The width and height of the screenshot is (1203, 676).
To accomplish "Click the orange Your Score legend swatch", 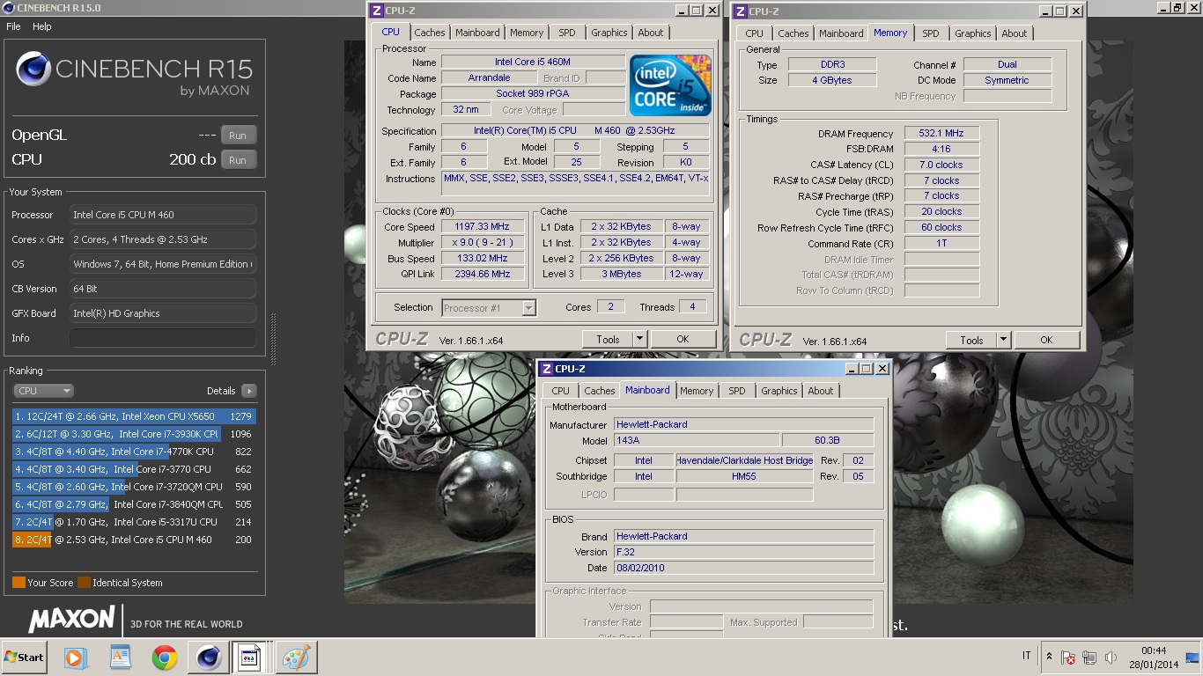I will tap(18, 583).
